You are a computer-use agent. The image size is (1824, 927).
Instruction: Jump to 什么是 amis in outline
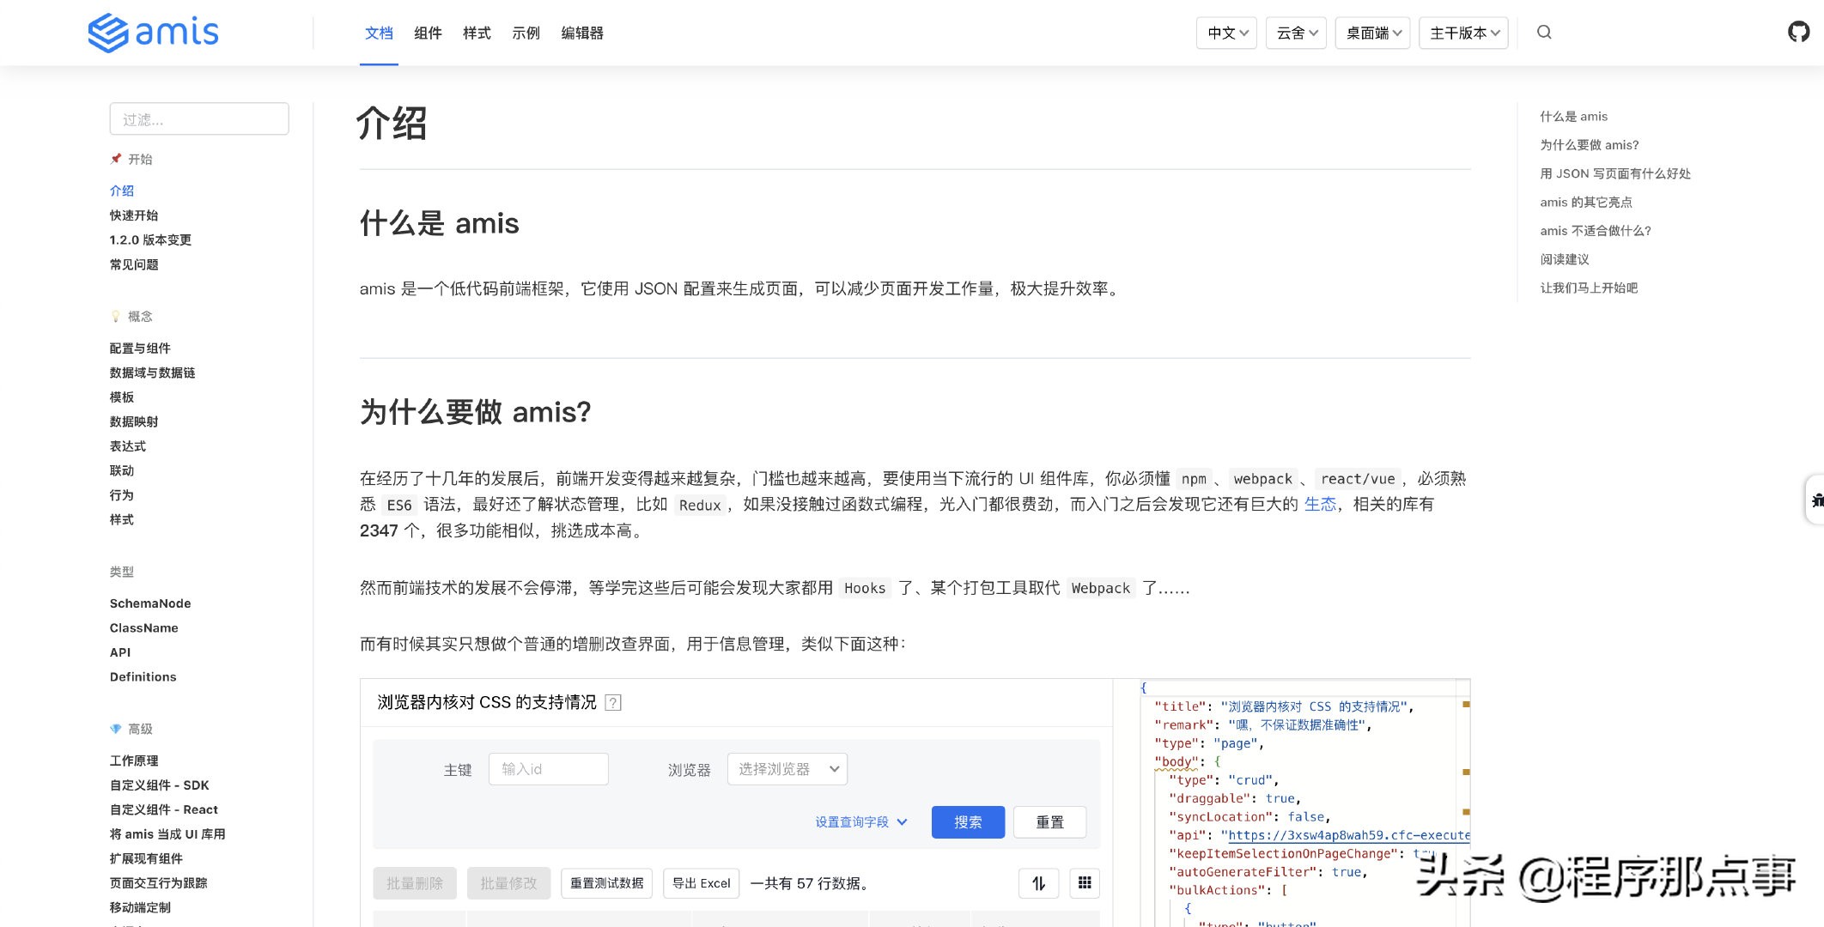click(x=1574, y=117)
